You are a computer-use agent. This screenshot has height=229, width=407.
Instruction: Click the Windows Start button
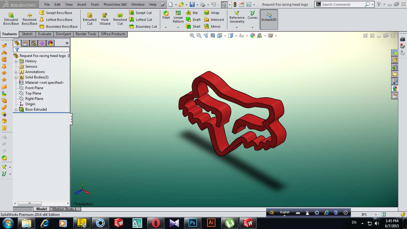pos(8,223)
